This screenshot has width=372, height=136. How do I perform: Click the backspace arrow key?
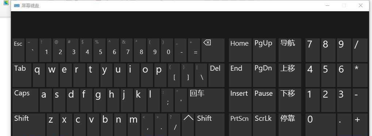click(x=213, y=50)
